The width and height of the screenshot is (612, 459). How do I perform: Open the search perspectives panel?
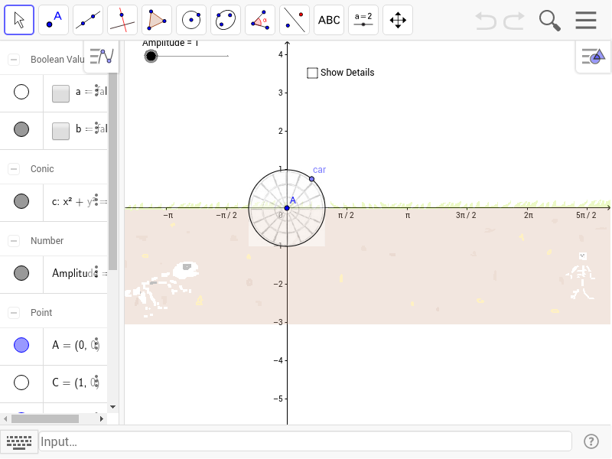coord(549,20)
